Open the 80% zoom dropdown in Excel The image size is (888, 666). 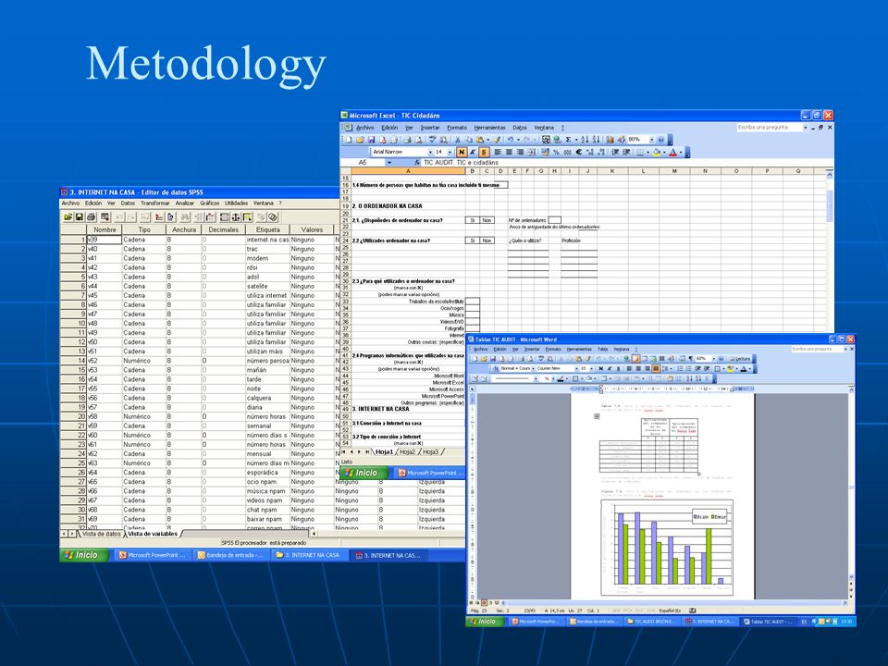point(651,140)
